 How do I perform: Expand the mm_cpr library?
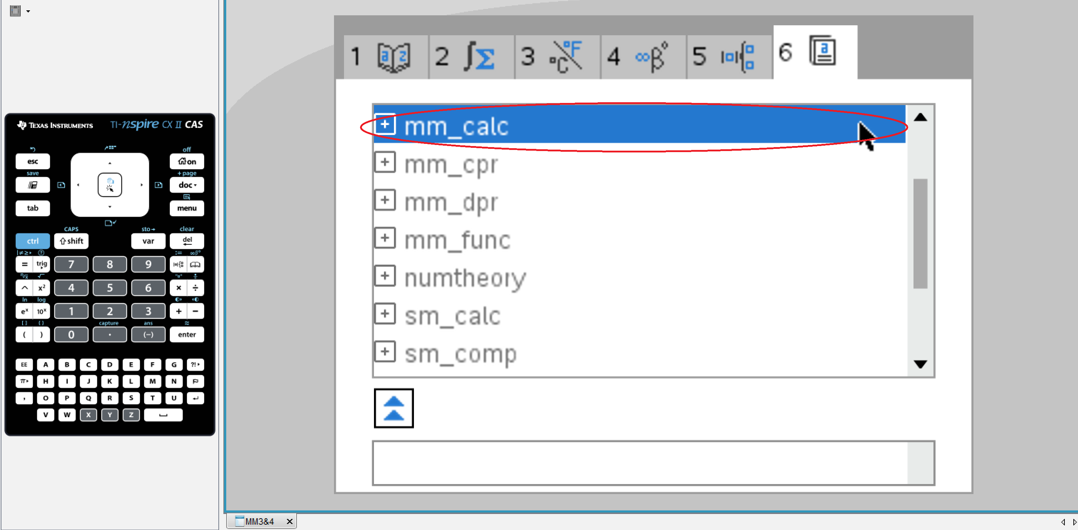pos(385,162)
